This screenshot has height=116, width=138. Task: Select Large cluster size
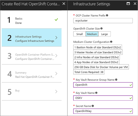[x=104, y=34]
